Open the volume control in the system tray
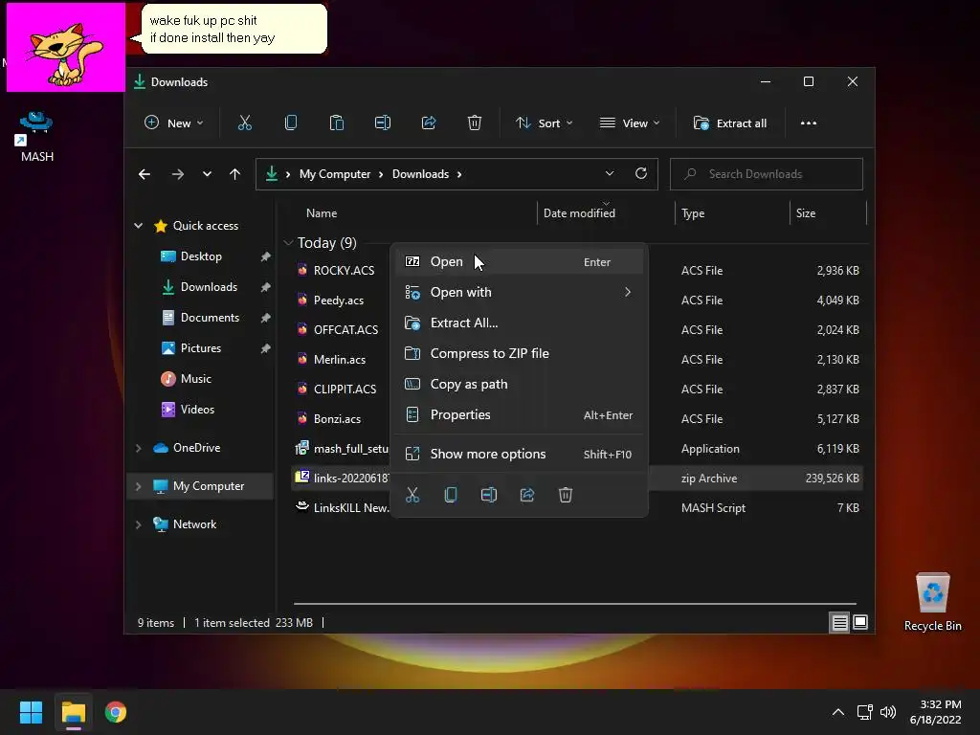The image size is (980, 735). 888,712
